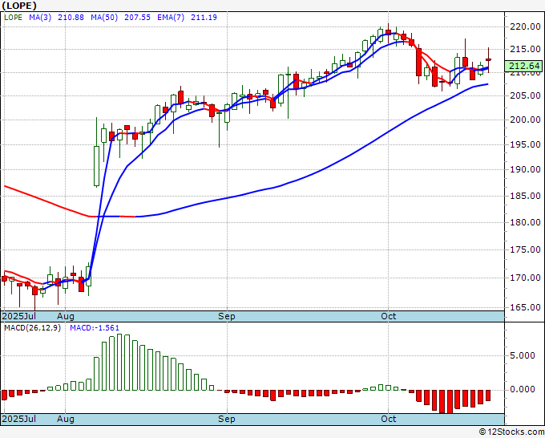545x438 pixels.
Task: Select the LOPE legend label
Action: tap(13, 17)
